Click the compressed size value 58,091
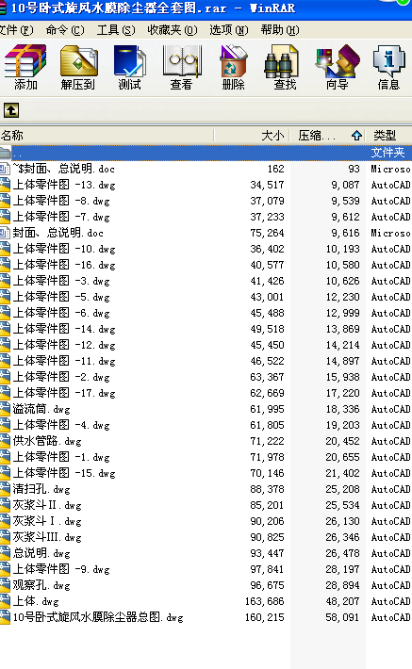 342,617
